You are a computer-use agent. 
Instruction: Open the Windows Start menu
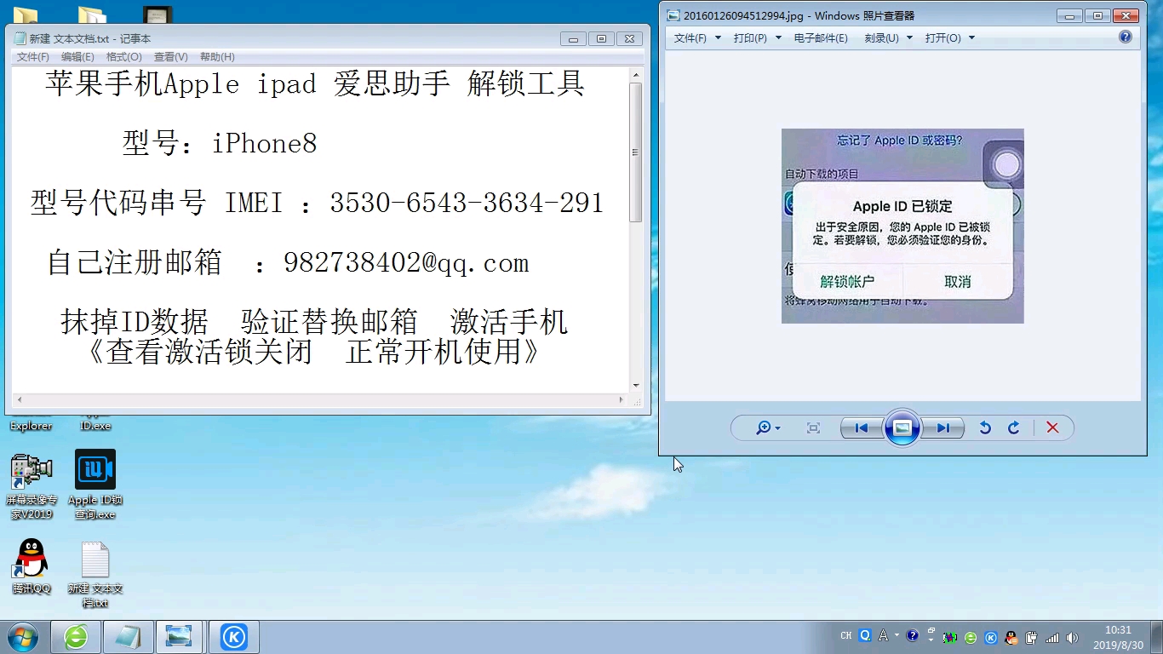23,637
